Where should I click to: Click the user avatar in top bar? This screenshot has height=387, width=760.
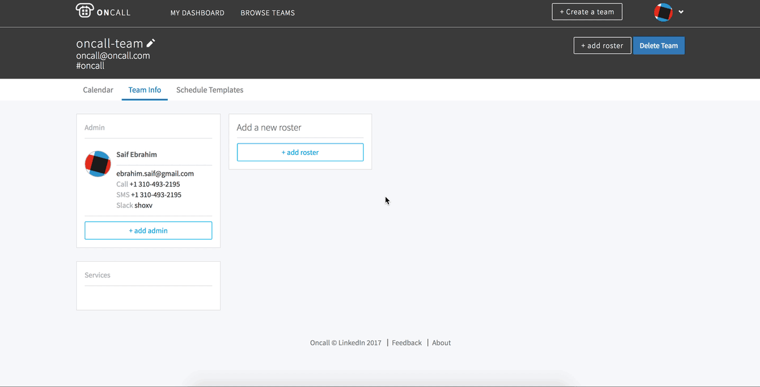coord(663,12)
